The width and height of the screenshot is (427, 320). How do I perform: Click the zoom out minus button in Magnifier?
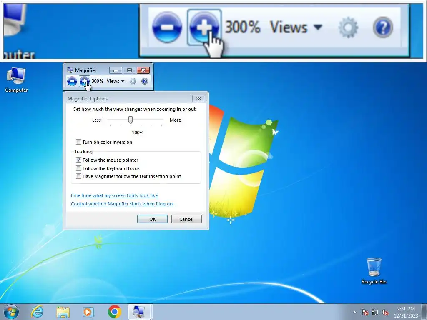(x=72, y=81)
